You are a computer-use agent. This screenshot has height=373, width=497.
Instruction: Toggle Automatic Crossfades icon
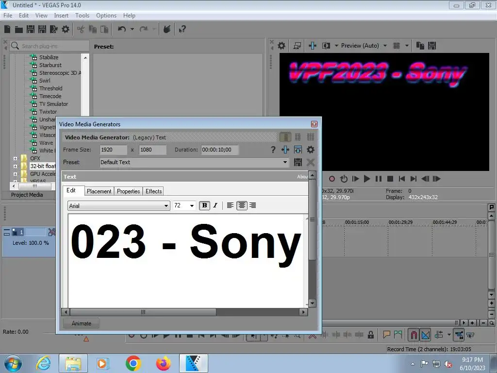tap(426, 335)
